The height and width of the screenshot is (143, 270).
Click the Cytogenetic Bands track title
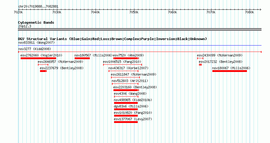tap(36, 22)
